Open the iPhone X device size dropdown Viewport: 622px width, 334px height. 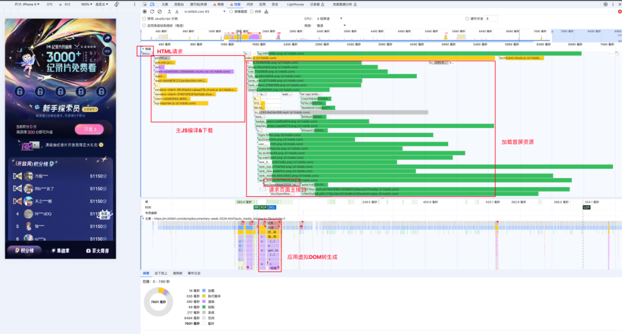point(27,5)
